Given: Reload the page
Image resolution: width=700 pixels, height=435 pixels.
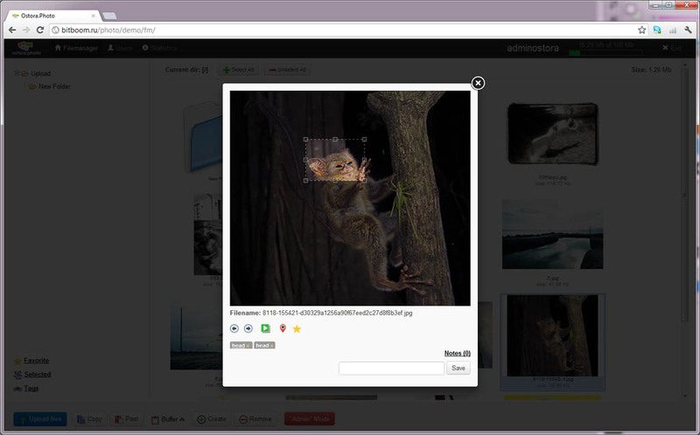Looking at the screenshot, I should [40, 30].
